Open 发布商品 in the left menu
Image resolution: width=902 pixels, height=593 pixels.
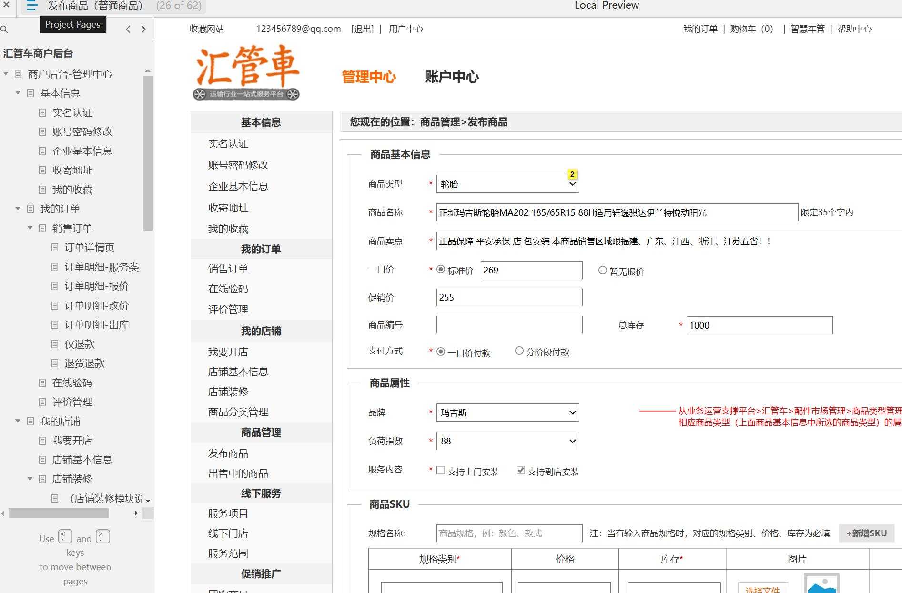[228, 453]
